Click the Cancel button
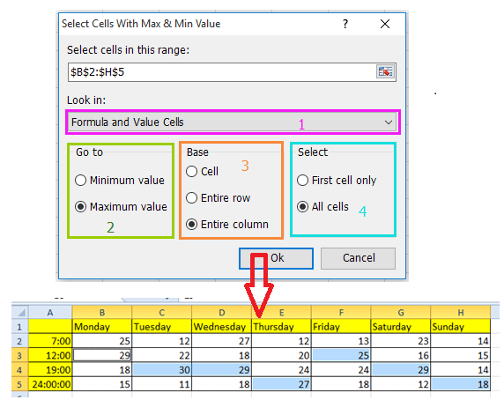 pyautogui.click(x=358, y=258)
